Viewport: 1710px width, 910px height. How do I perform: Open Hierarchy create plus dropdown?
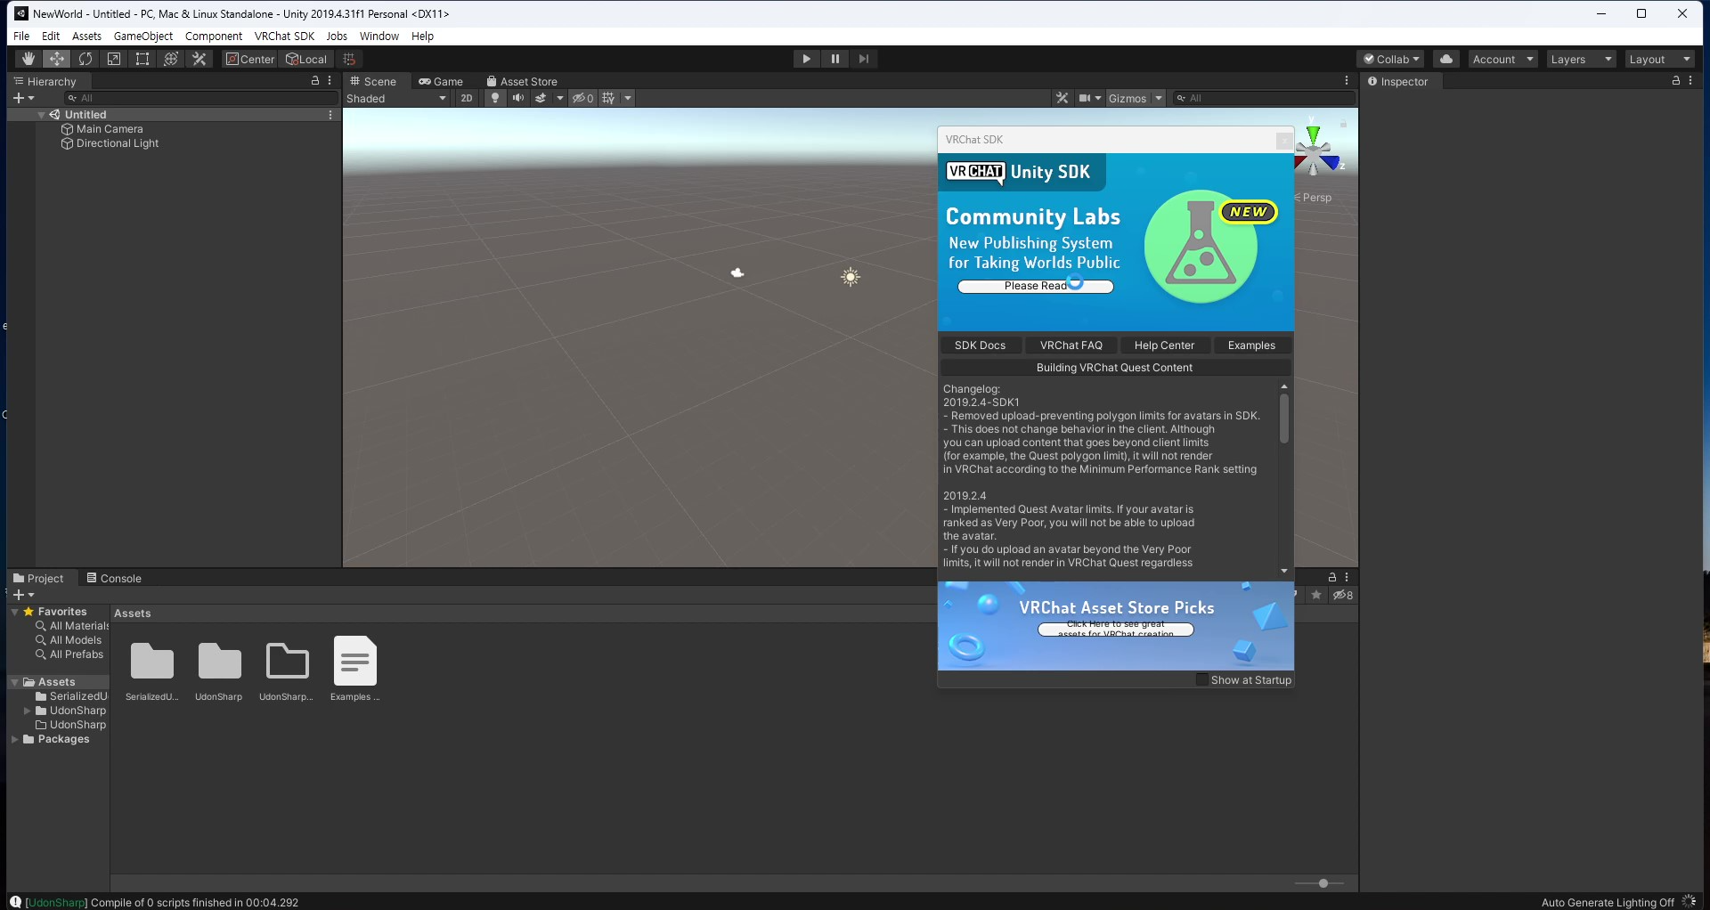coord(23,98)
